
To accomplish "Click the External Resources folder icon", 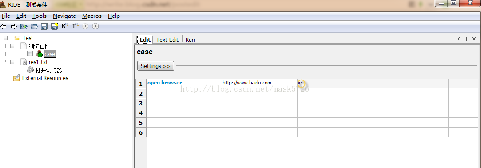I will pyautogui.click(x=17, y=78).
